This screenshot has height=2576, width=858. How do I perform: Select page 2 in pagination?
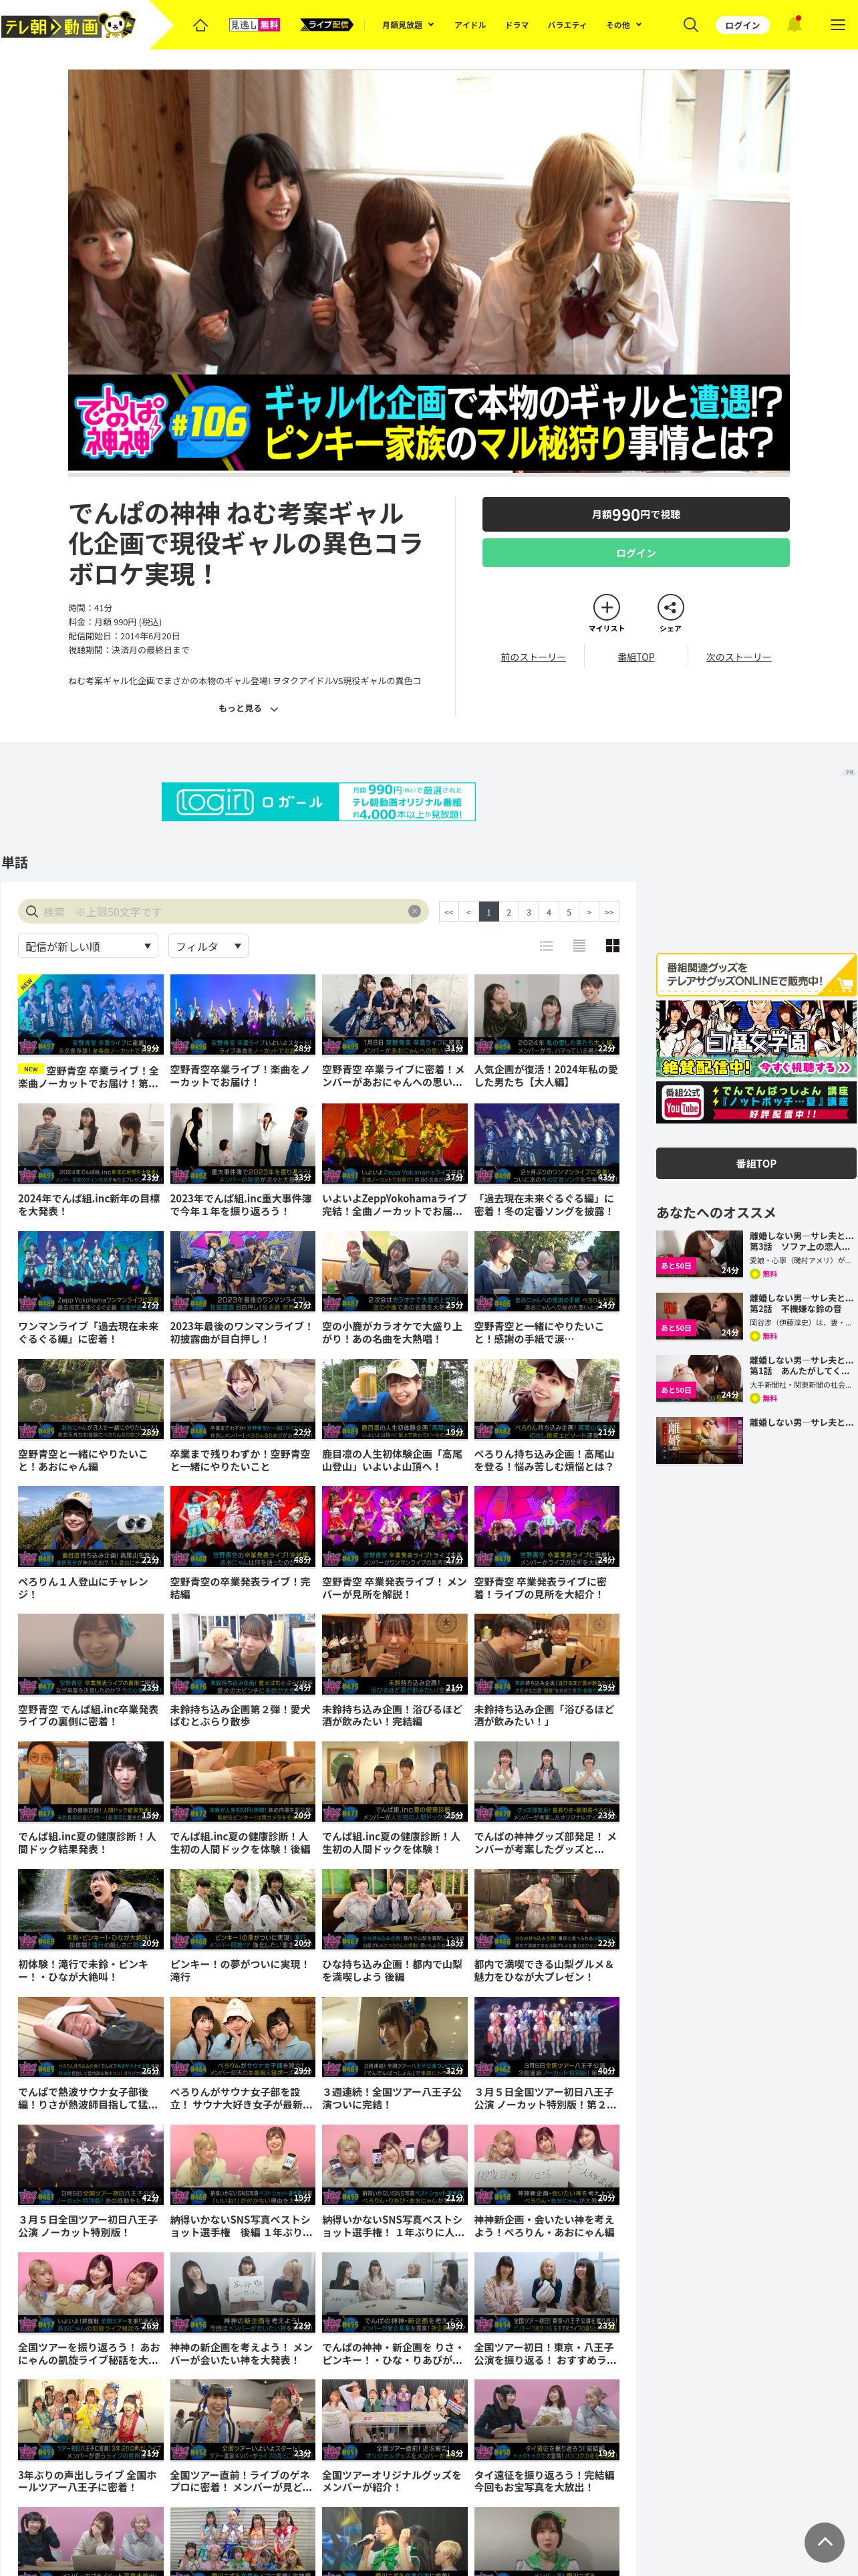[x=509, y=911]
